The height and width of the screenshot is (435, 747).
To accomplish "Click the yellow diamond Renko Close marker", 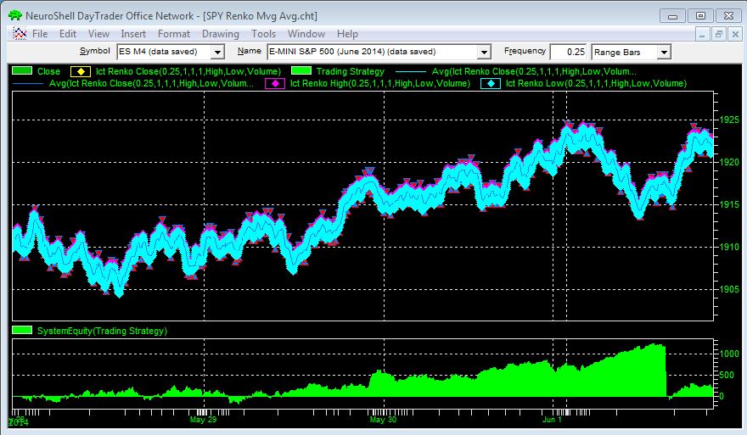I will coord(81,71).
